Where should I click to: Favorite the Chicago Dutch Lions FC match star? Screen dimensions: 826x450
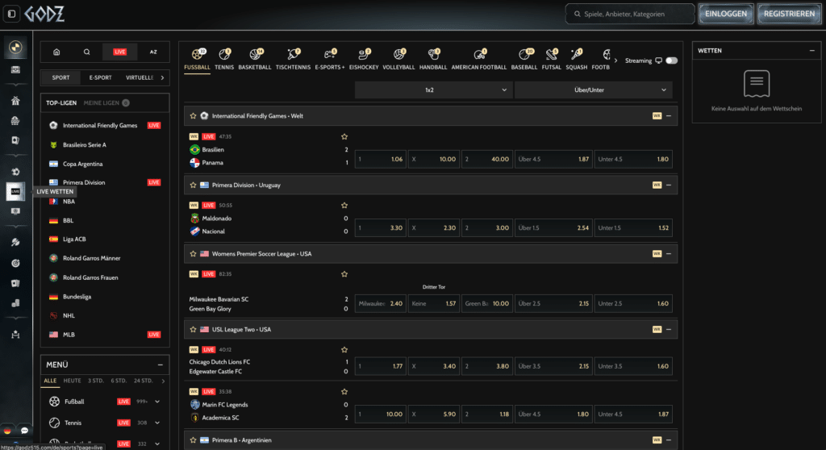tap(344, 350)
